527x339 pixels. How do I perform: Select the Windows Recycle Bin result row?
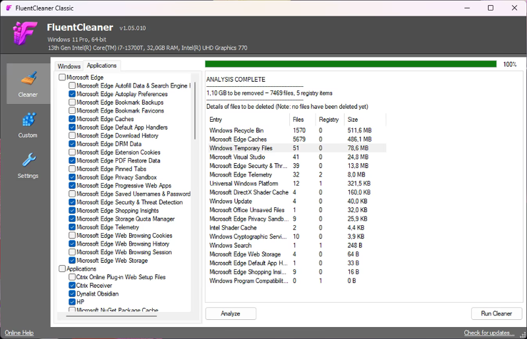(297, 130)
